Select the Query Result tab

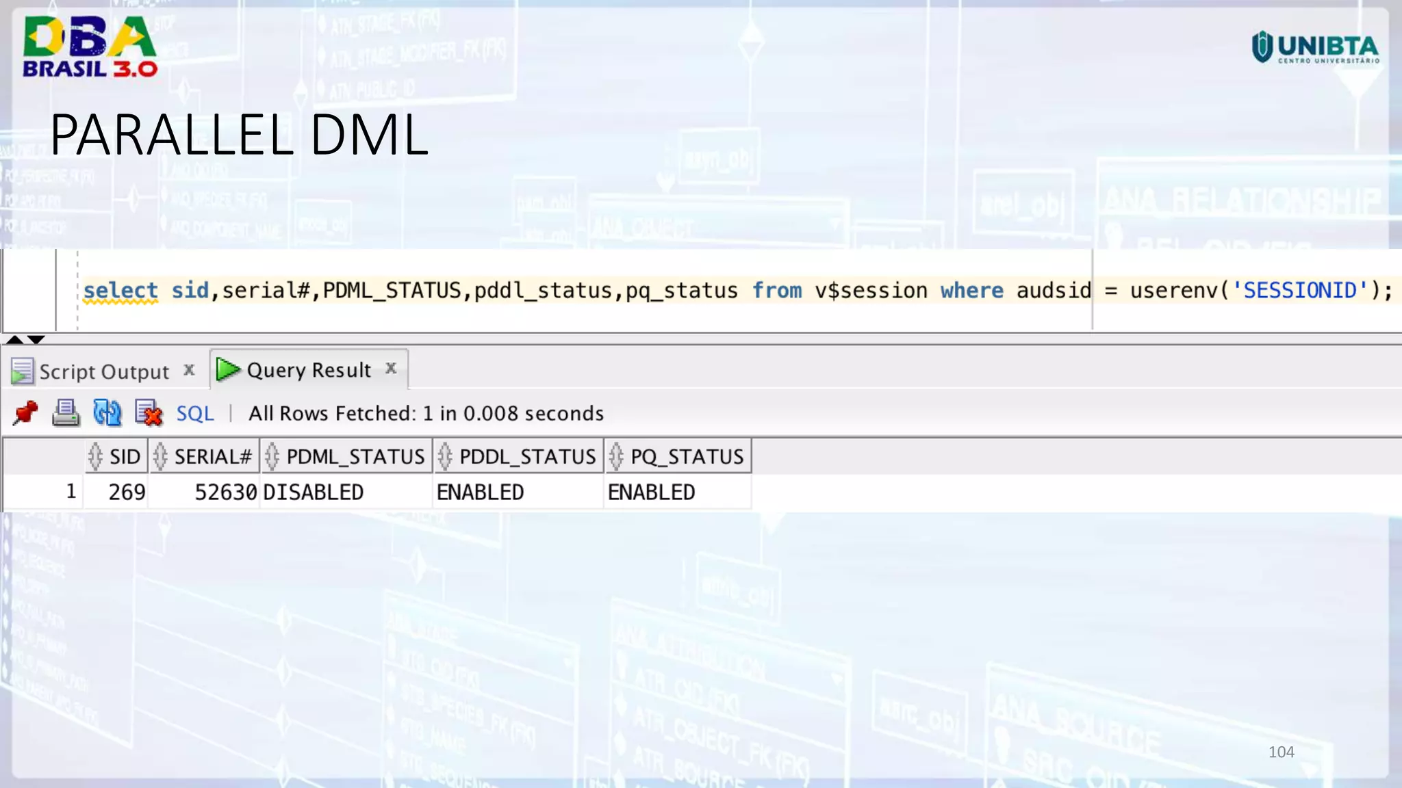click(308, 370)
